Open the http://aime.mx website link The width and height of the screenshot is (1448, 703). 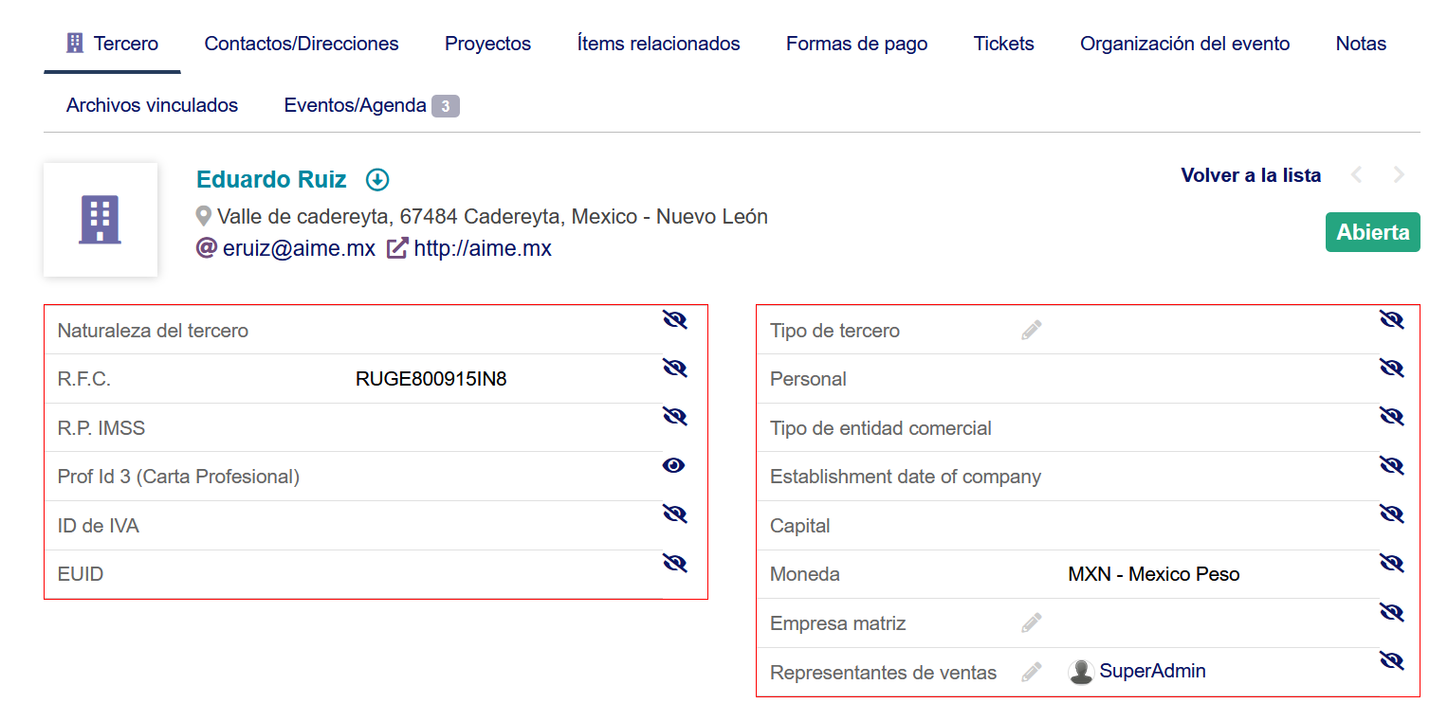coord(483,248)
